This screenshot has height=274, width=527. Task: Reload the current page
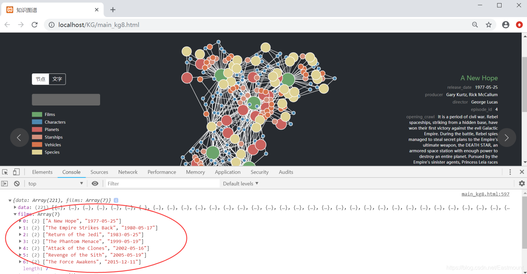[35, 25]
